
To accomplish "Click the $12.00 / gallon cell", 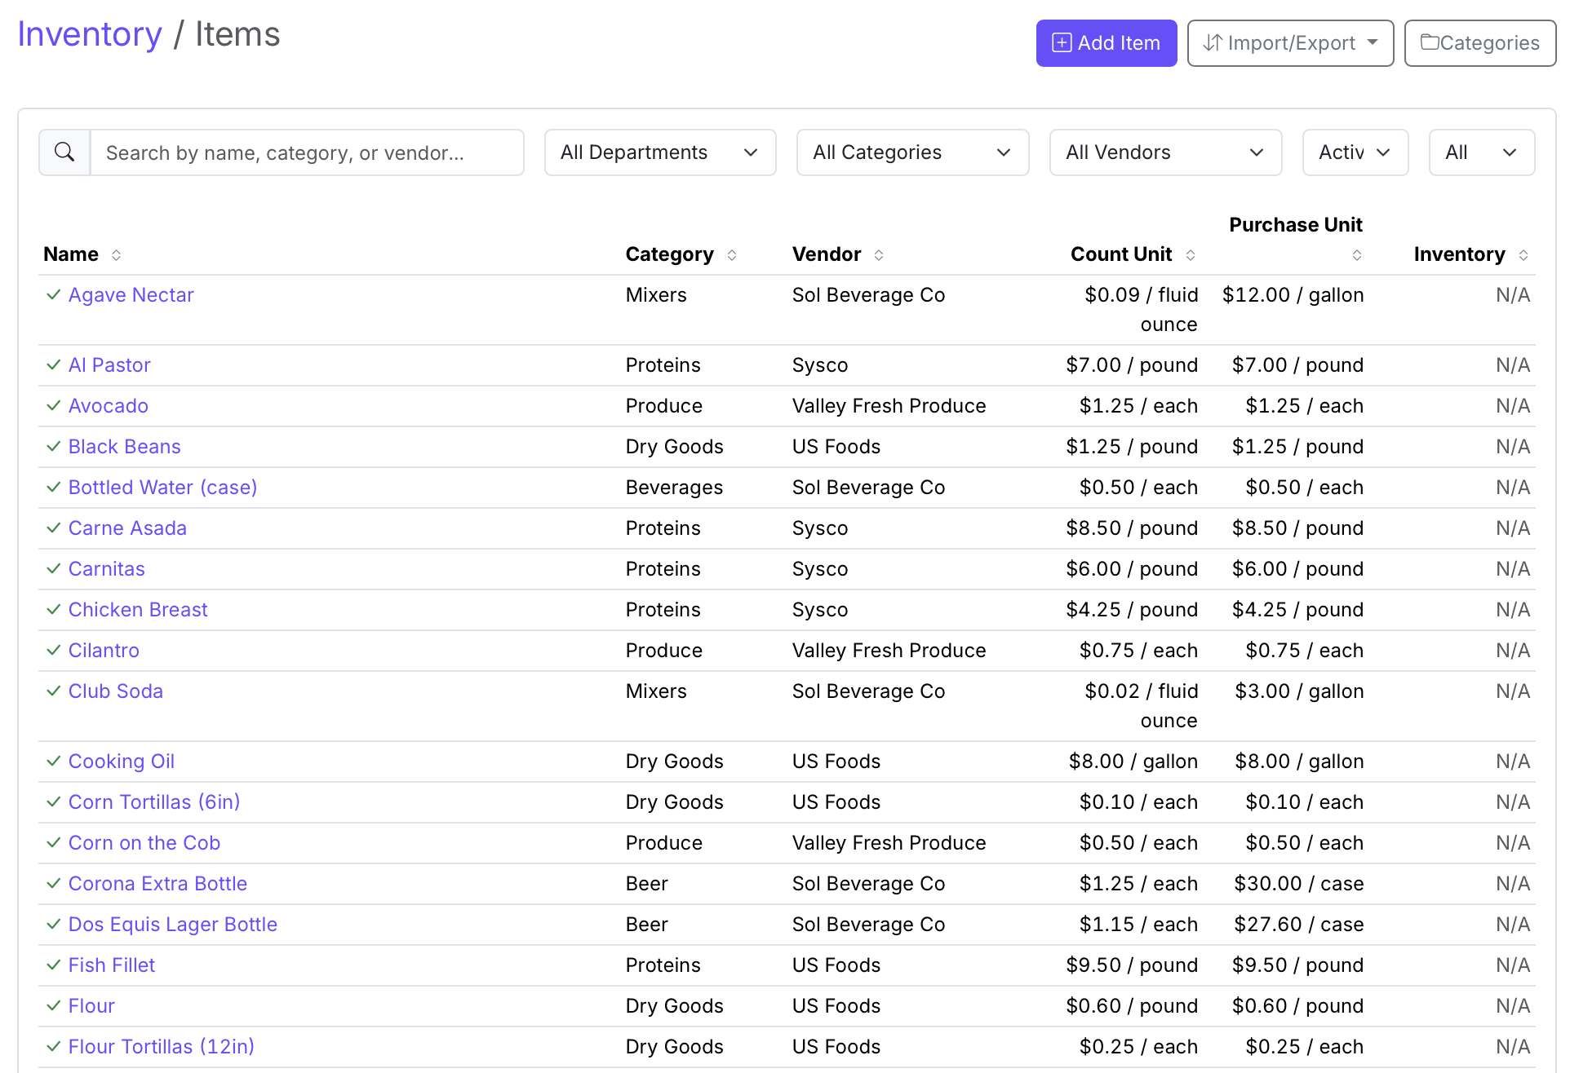I will [1293, 295].
